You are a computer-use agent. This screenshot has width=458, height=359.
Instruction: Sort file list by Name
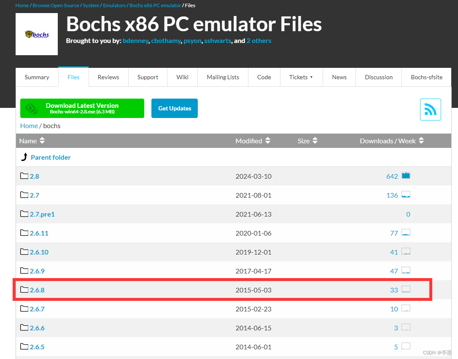[32, 141]
